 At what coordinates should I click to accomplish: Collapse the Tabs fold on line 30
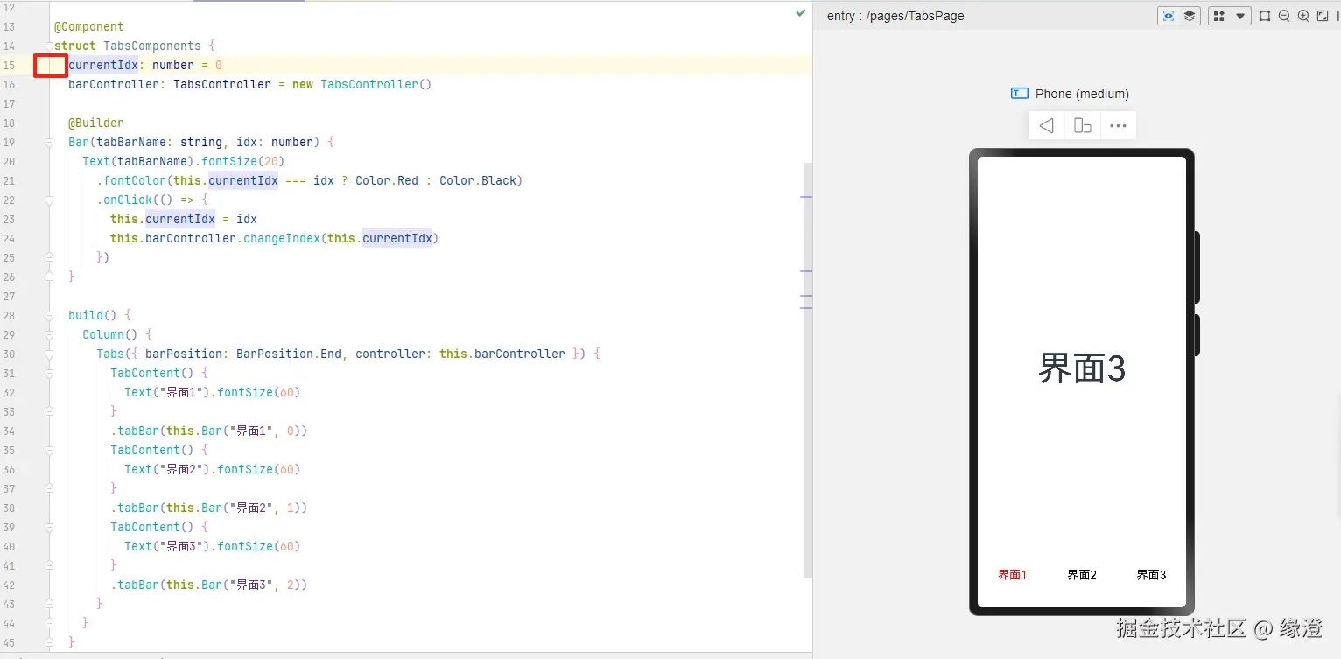[x=49, y=354]
